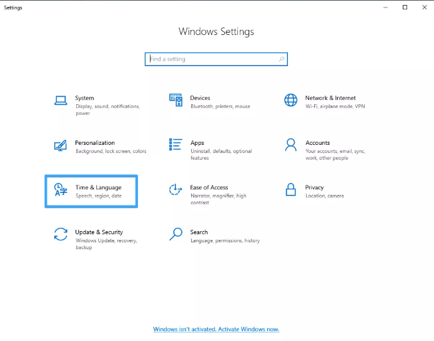
Task: Click 'Background, lock screen, colors' description
Action: point(111,151)
